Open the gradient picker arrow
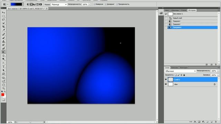 click(23, 4)
